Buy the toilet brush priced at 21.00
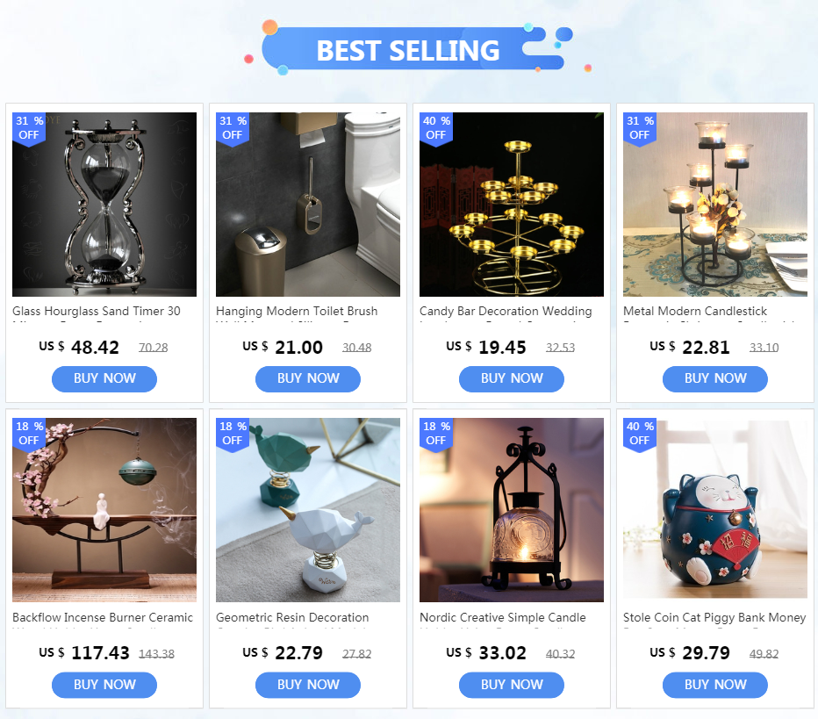 (308, 378)
